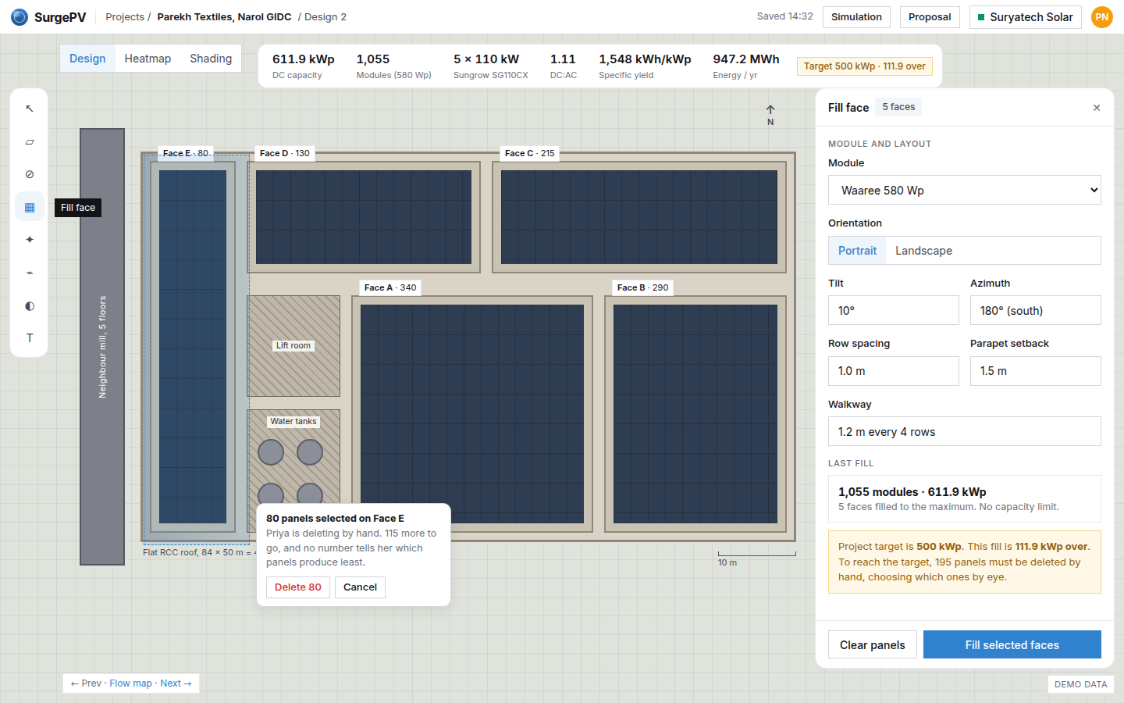Click Clear panels

[x=873, y=644]
